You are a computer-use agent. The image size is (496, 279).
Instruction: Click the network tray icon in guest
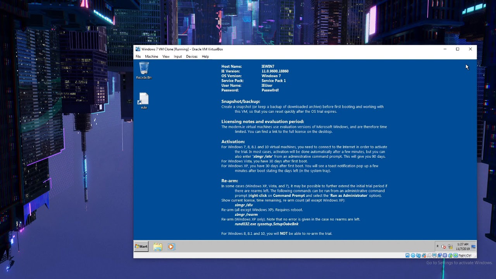coord(450,246)
